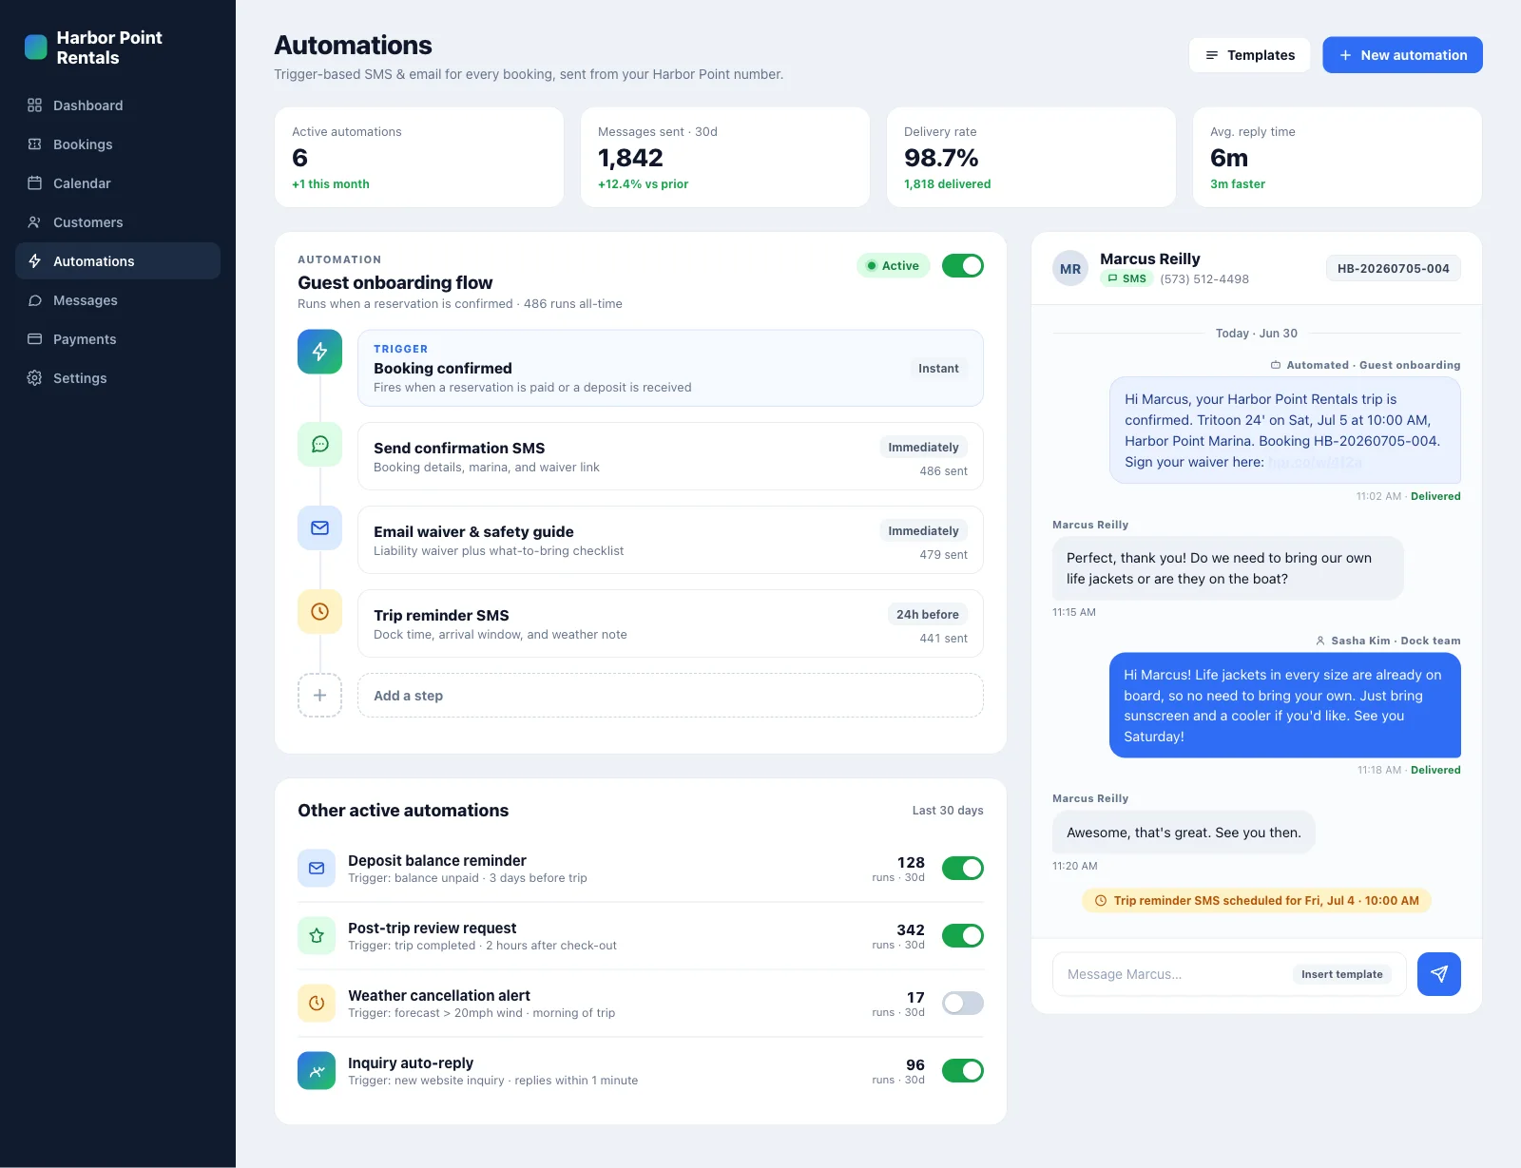
Task: Toggle the Inquiry auto-reply switch
Action: pyautogui.click(x=963, y=1070)
